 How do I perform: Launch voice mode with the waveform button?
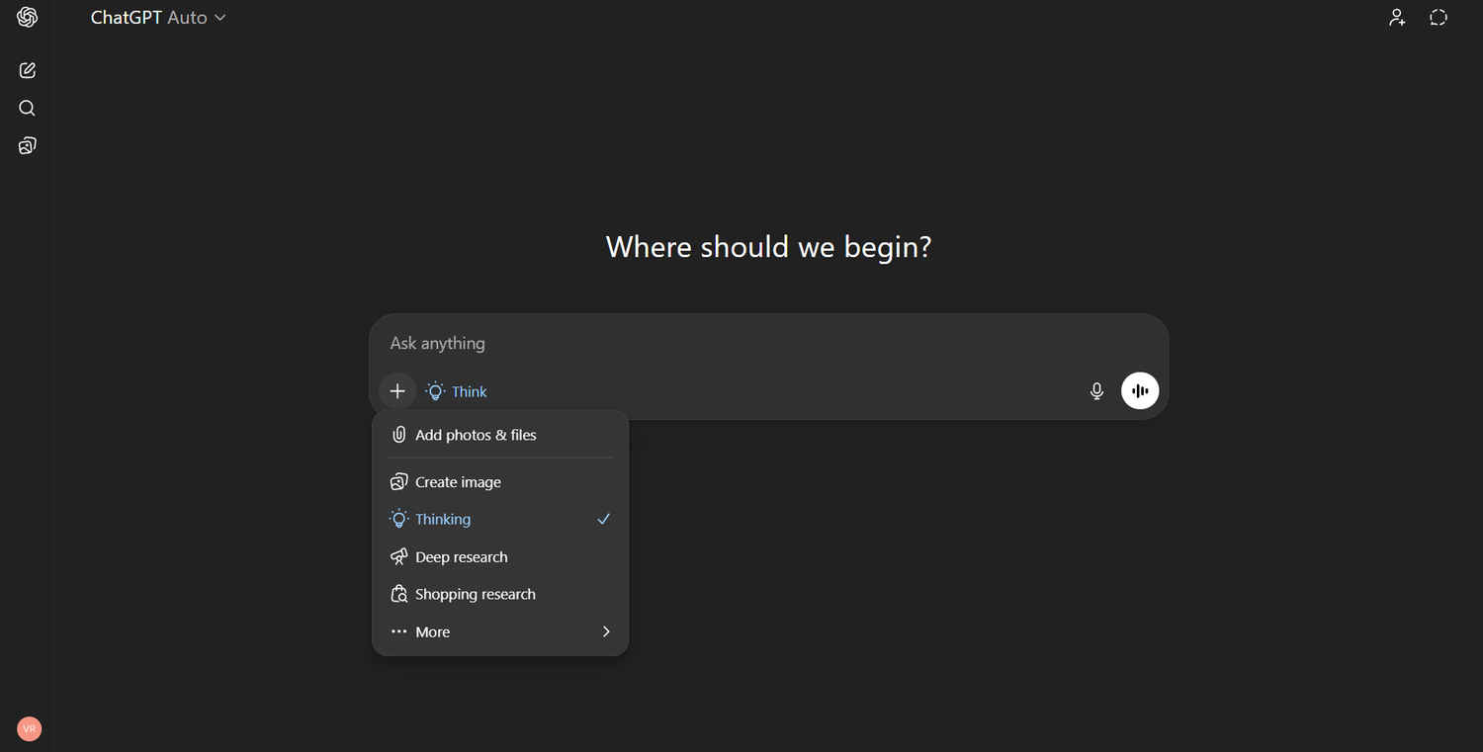pyautogui.click(x=1140, y=391)
